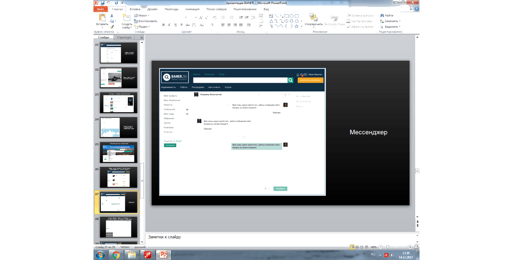The width and height of the screenshot is (513, 260).
Task: Click the font color A icon
Action: tap(212, 25)
